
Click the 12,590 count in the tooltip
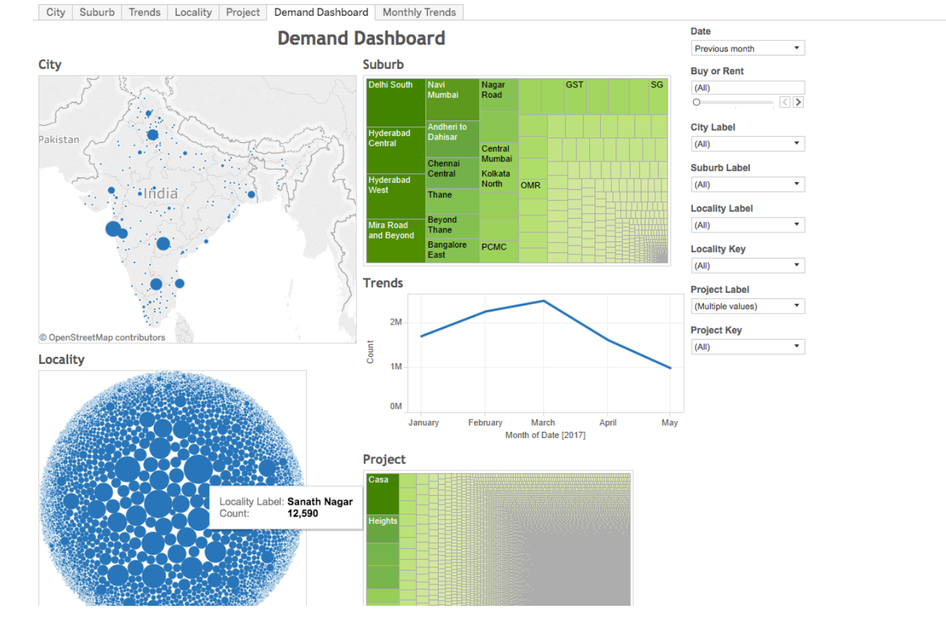click(x=302, y=514)
